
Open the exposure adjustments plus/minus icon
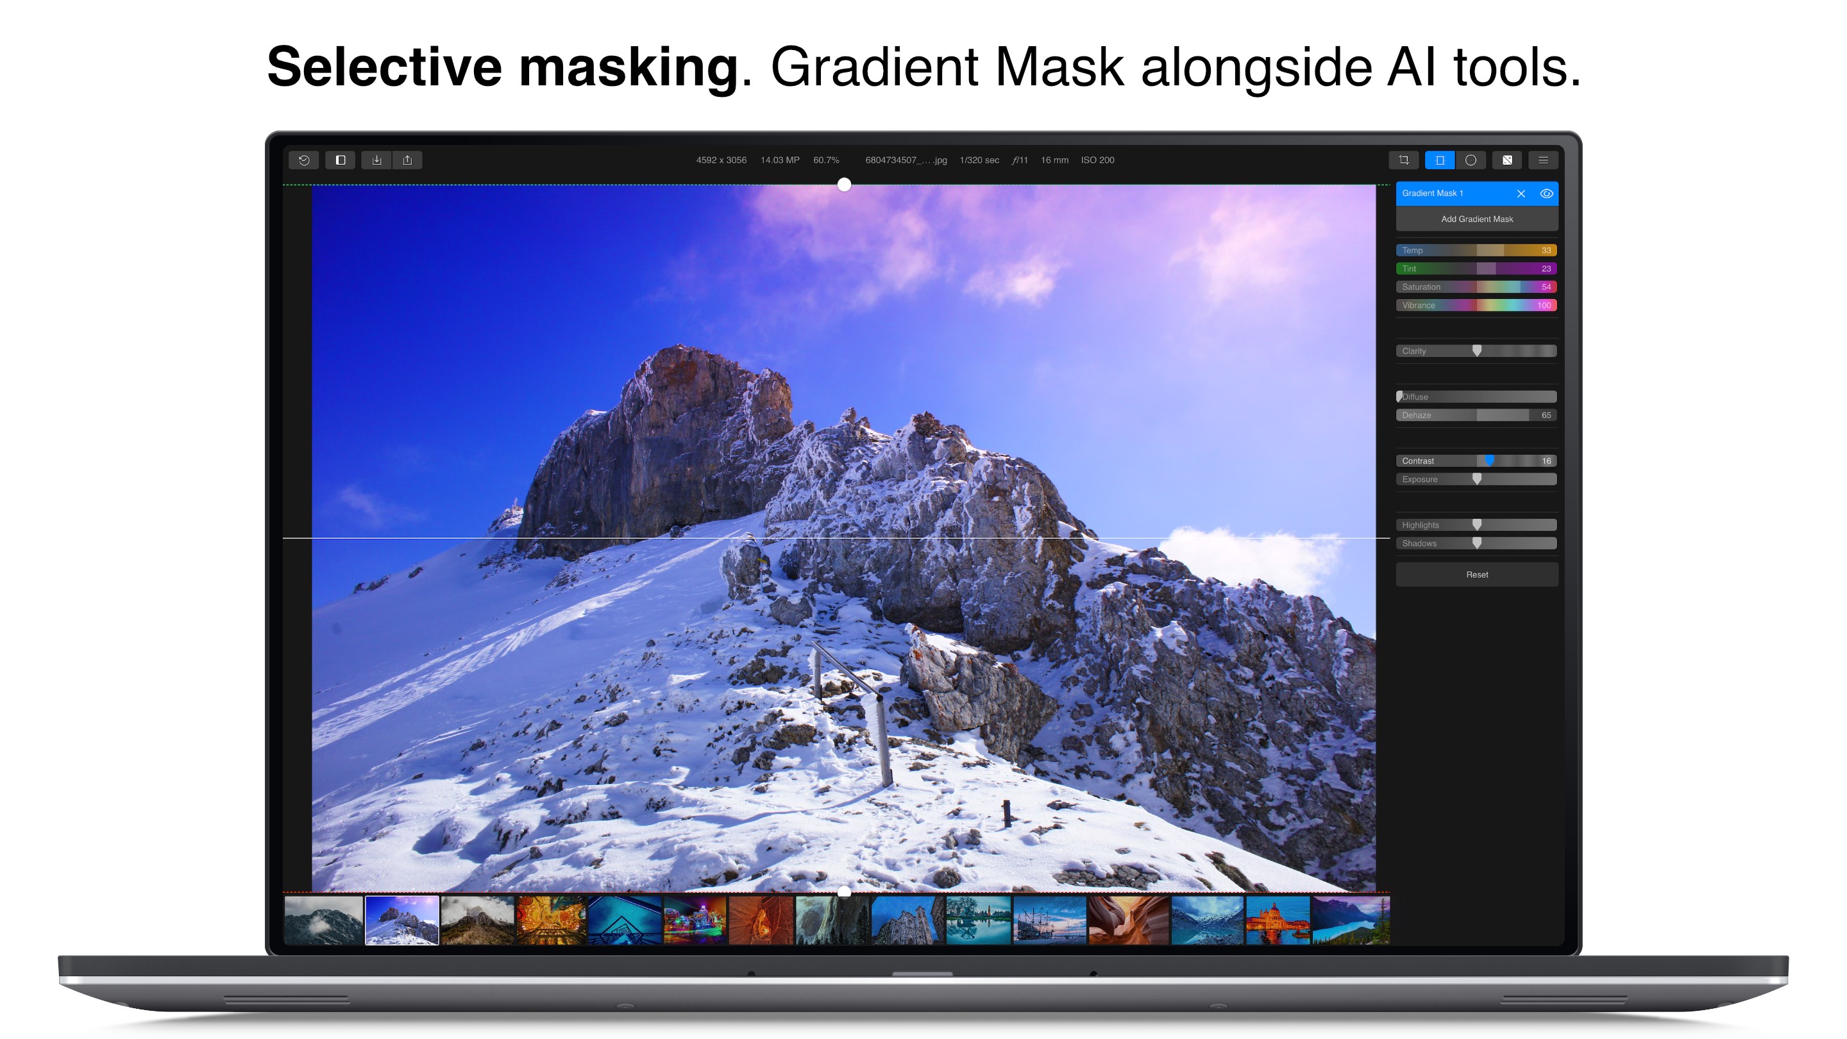[1507, 160]
